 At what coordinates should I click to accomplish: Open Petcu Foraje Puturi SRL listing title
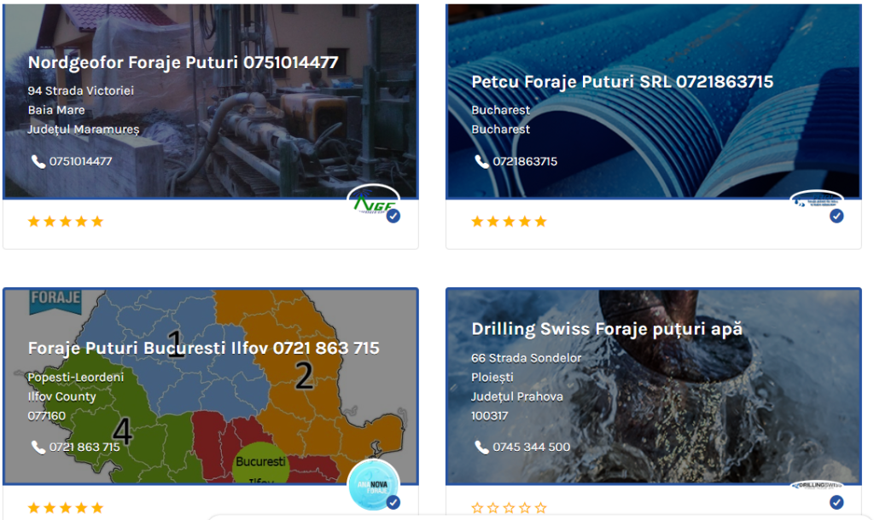point(622,82)
